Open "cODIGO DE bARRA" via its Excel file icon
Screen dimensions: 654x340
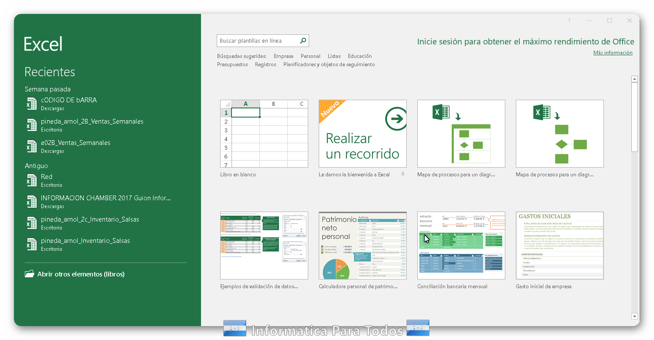(x=31, y=104)
